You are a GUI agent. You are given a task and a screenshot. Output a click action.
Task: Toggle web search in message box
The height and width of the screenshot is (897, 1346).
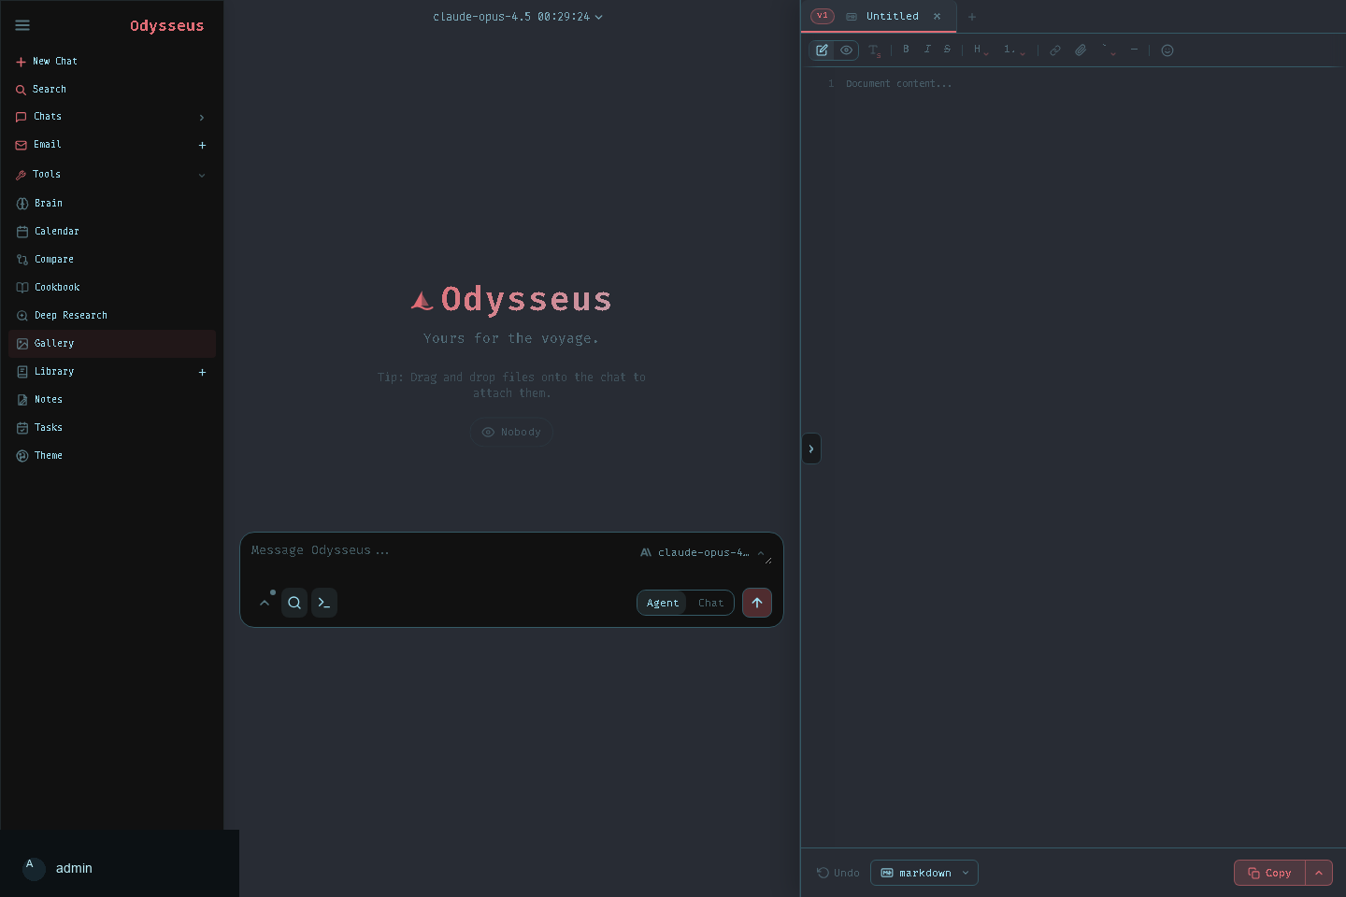pyautogui.click(x=294, y=603)
